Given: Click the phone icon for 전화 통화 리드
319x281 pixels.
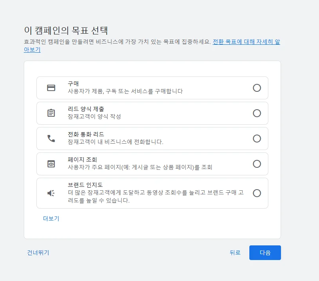Looking at the screenshot, I should coord(51,139).
